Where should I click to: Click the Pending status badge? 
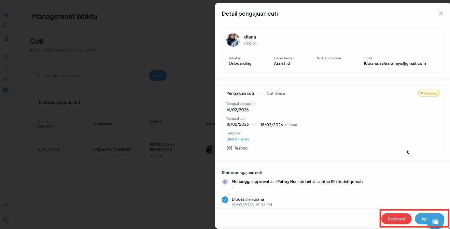pyautogui.click(x=429, y=93)
